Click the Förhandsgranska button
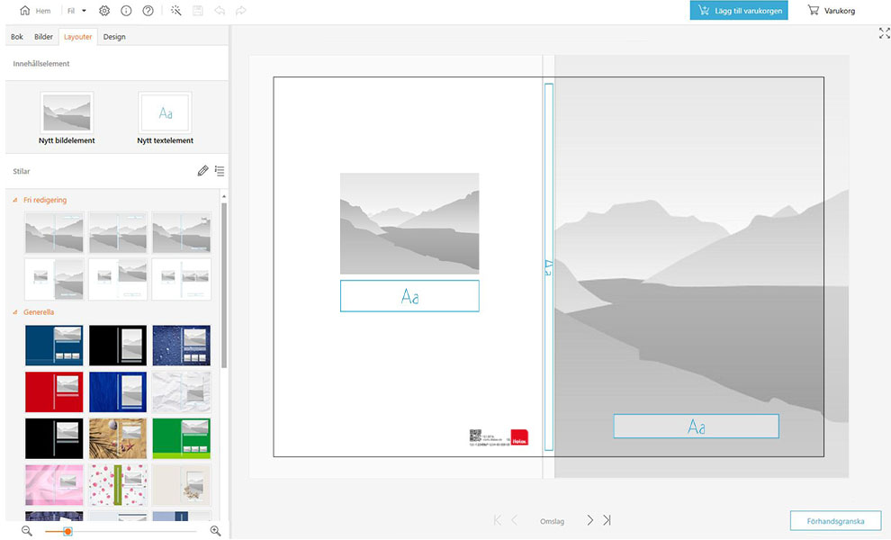Viewport: 891px width, 540px height. click(x=835, y=521)
